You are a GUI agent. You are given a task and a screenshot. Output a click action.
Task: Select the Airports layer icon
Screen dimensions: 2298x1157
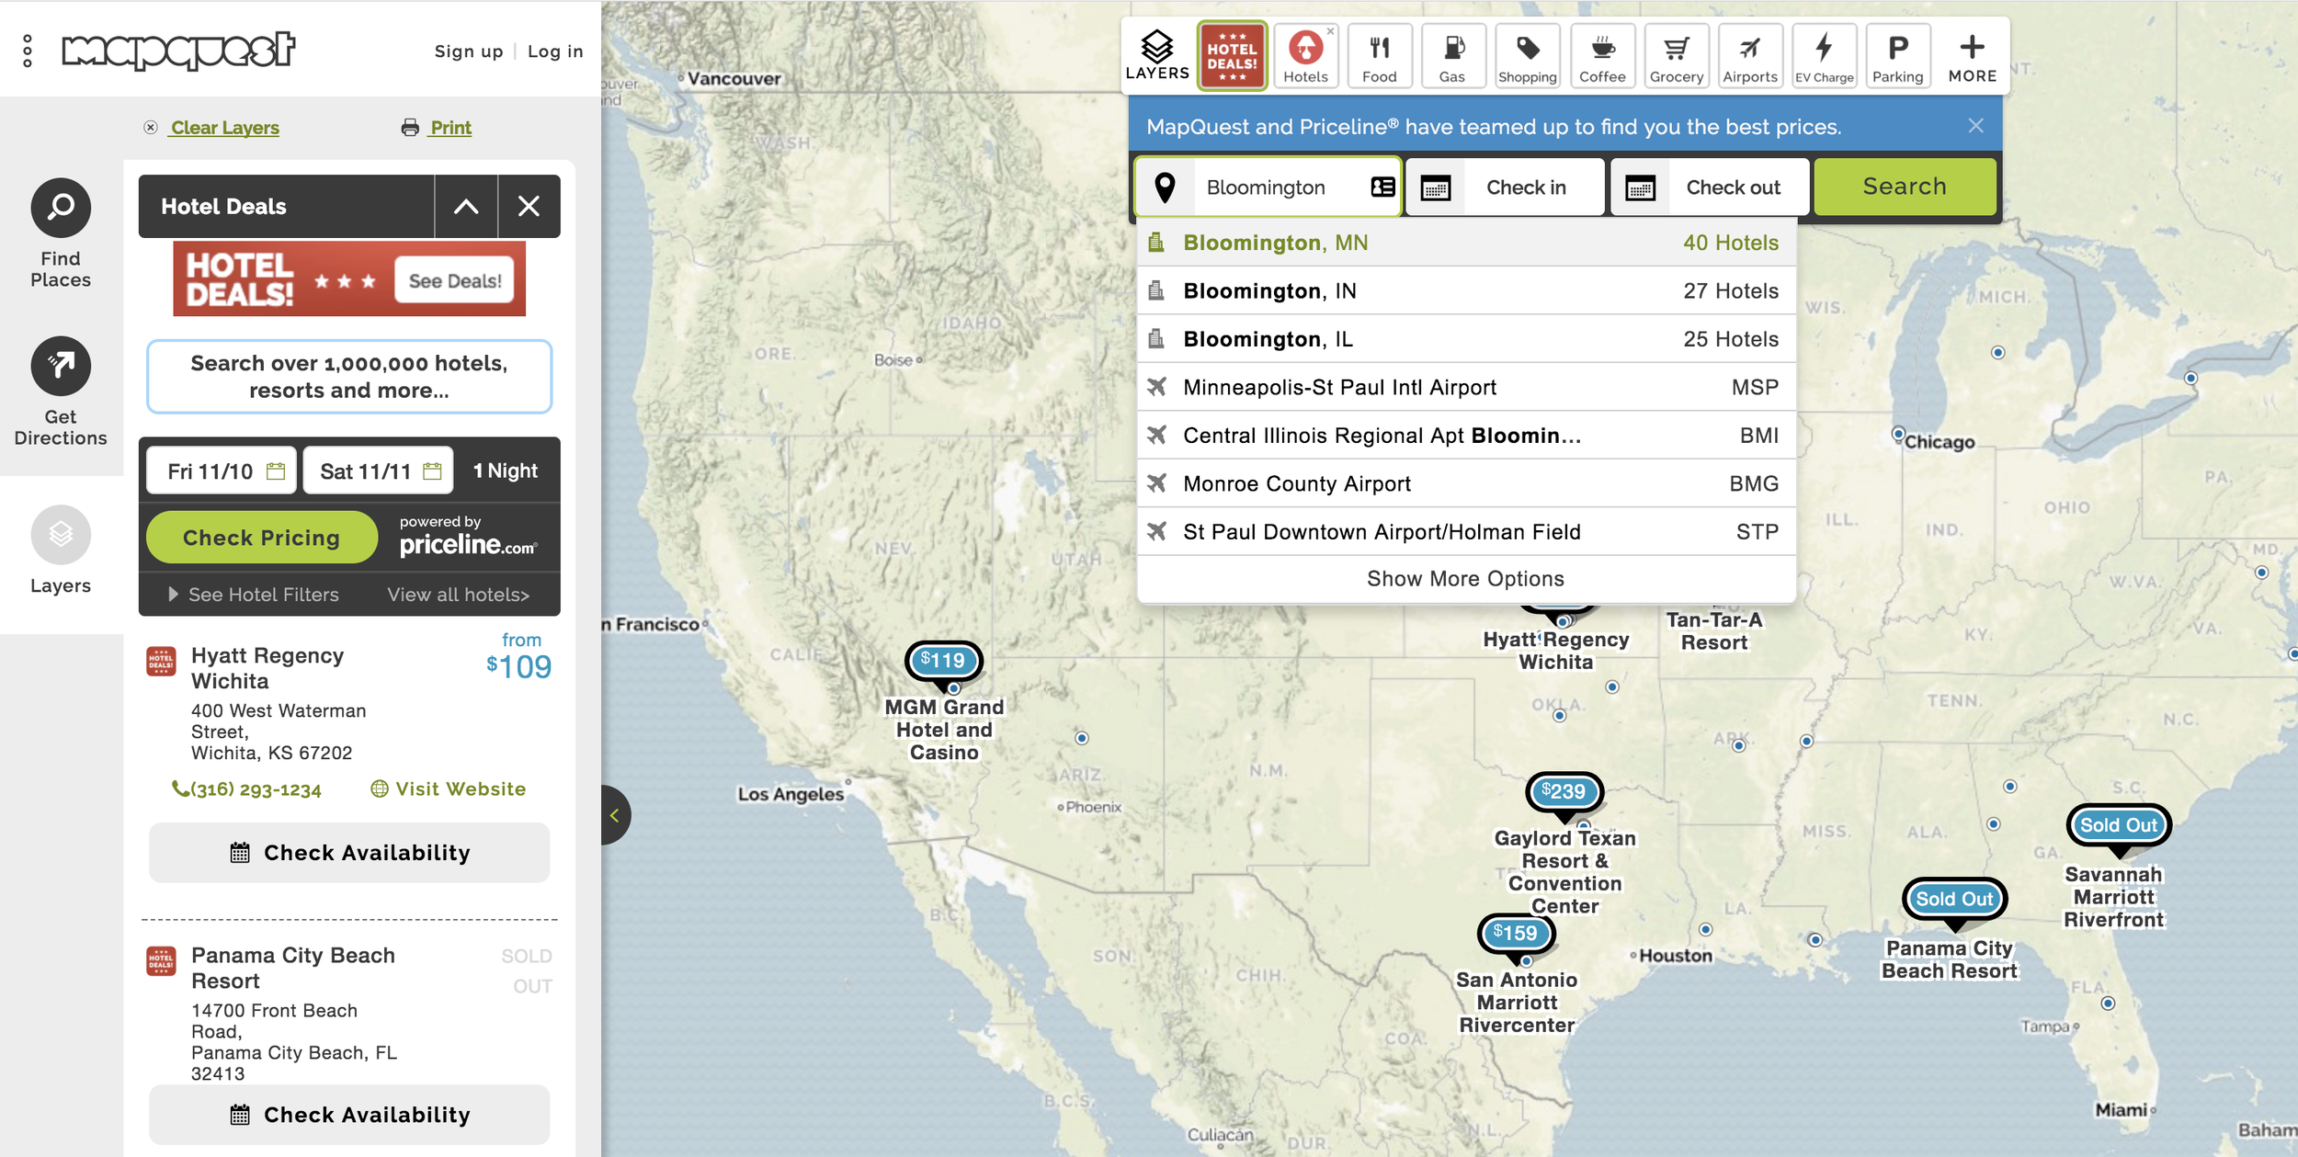point(1749,56)
